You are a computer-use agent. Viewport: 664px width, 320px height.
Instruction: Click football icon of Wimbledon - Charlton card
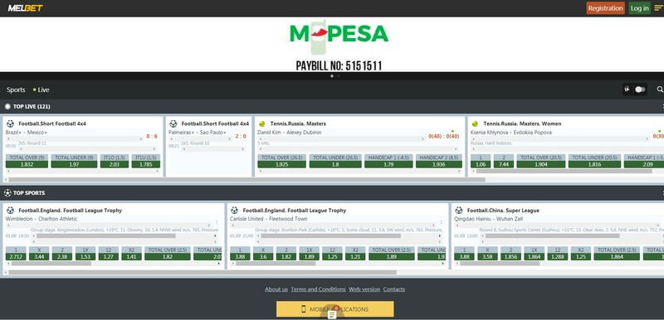pyautogui.click(x=10, y=210)
